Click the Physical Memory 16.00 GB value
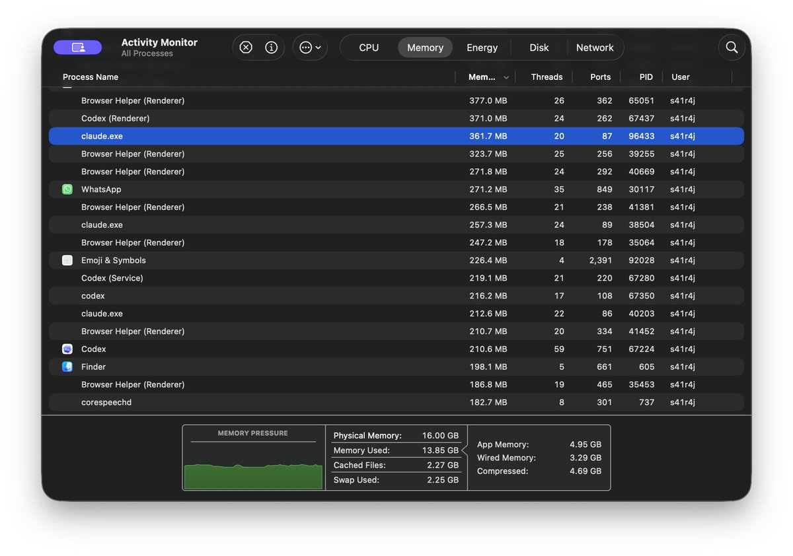The image size is (793, 556). pyautogui.click(x=440, y=436)
